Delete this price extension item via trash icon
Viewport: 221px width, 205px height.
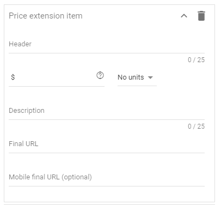(201, 16)
